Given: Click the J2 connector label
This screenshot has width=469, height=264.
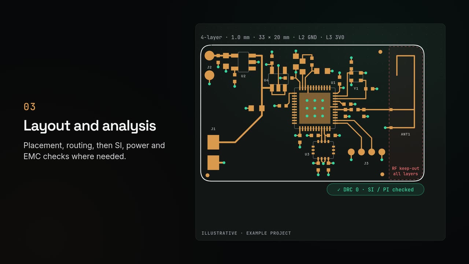Looking at the screenshot, I should (209, 67).
